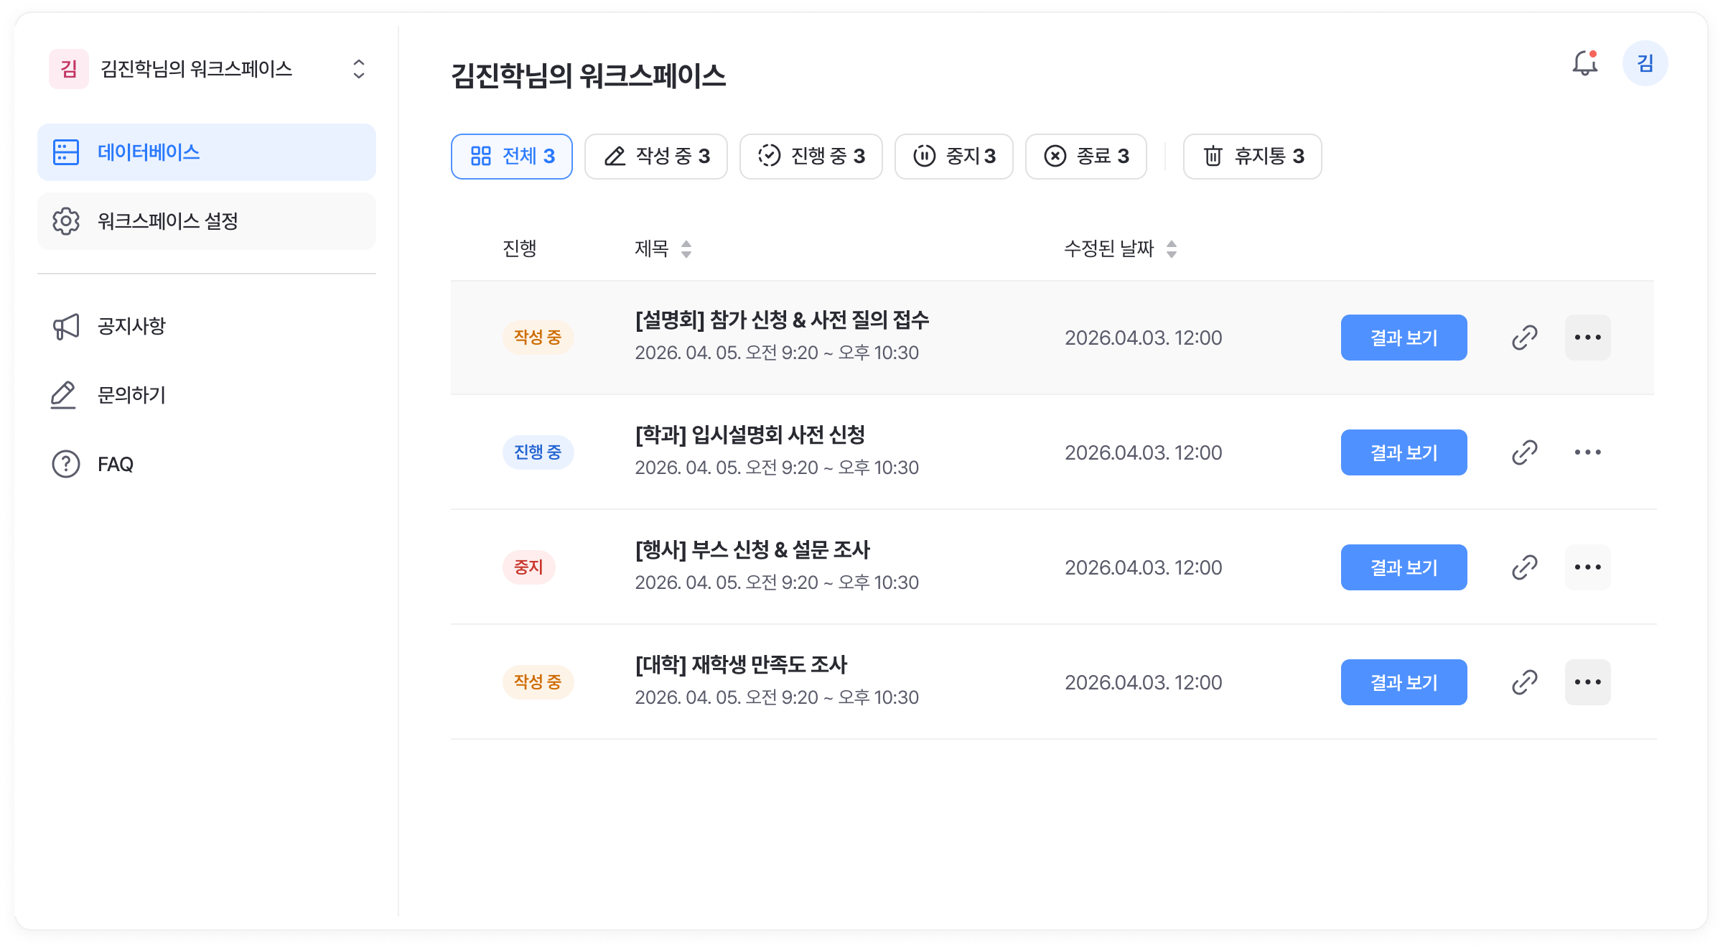The width and height of the screenshot is (1723, 948).
Task: Switch to the 진행 중 filter tab
Action: (811, 157)
